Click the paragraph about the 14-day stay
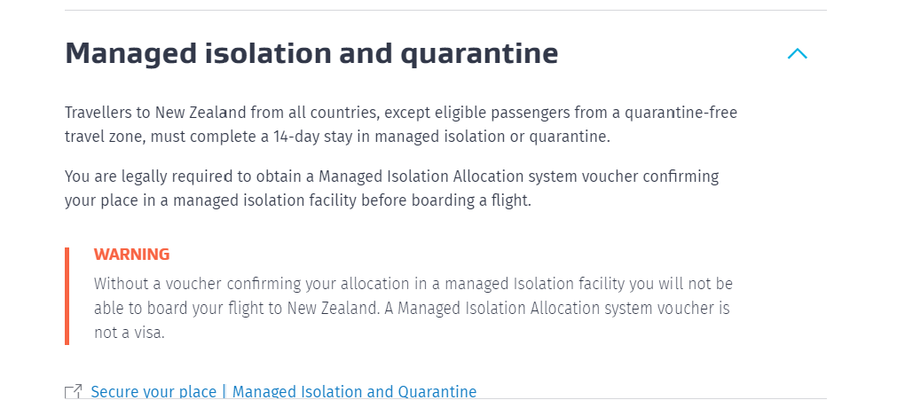897x408 pixels. [400, 125]
